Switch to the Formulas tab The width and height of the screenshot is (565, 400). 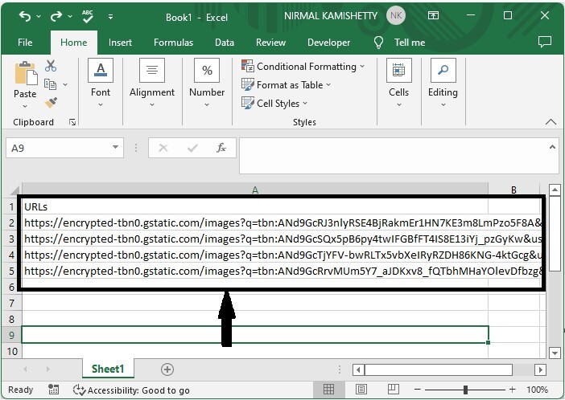click(x=173, y=43)
